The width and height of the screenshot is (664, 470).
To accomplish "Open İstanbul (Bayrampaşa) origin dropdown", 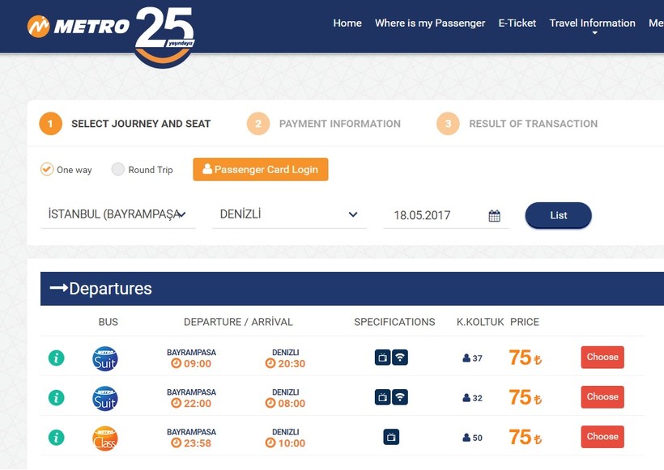I will tap(118, 214).
